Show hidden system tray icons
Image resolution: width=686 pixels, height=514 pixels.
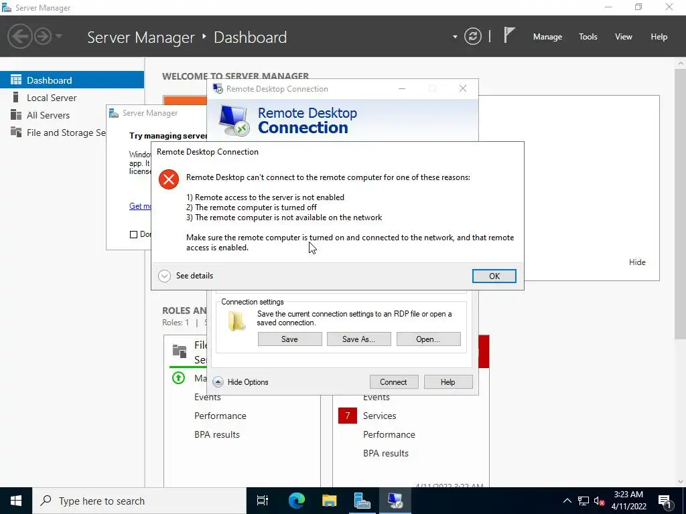coord(567,501)
